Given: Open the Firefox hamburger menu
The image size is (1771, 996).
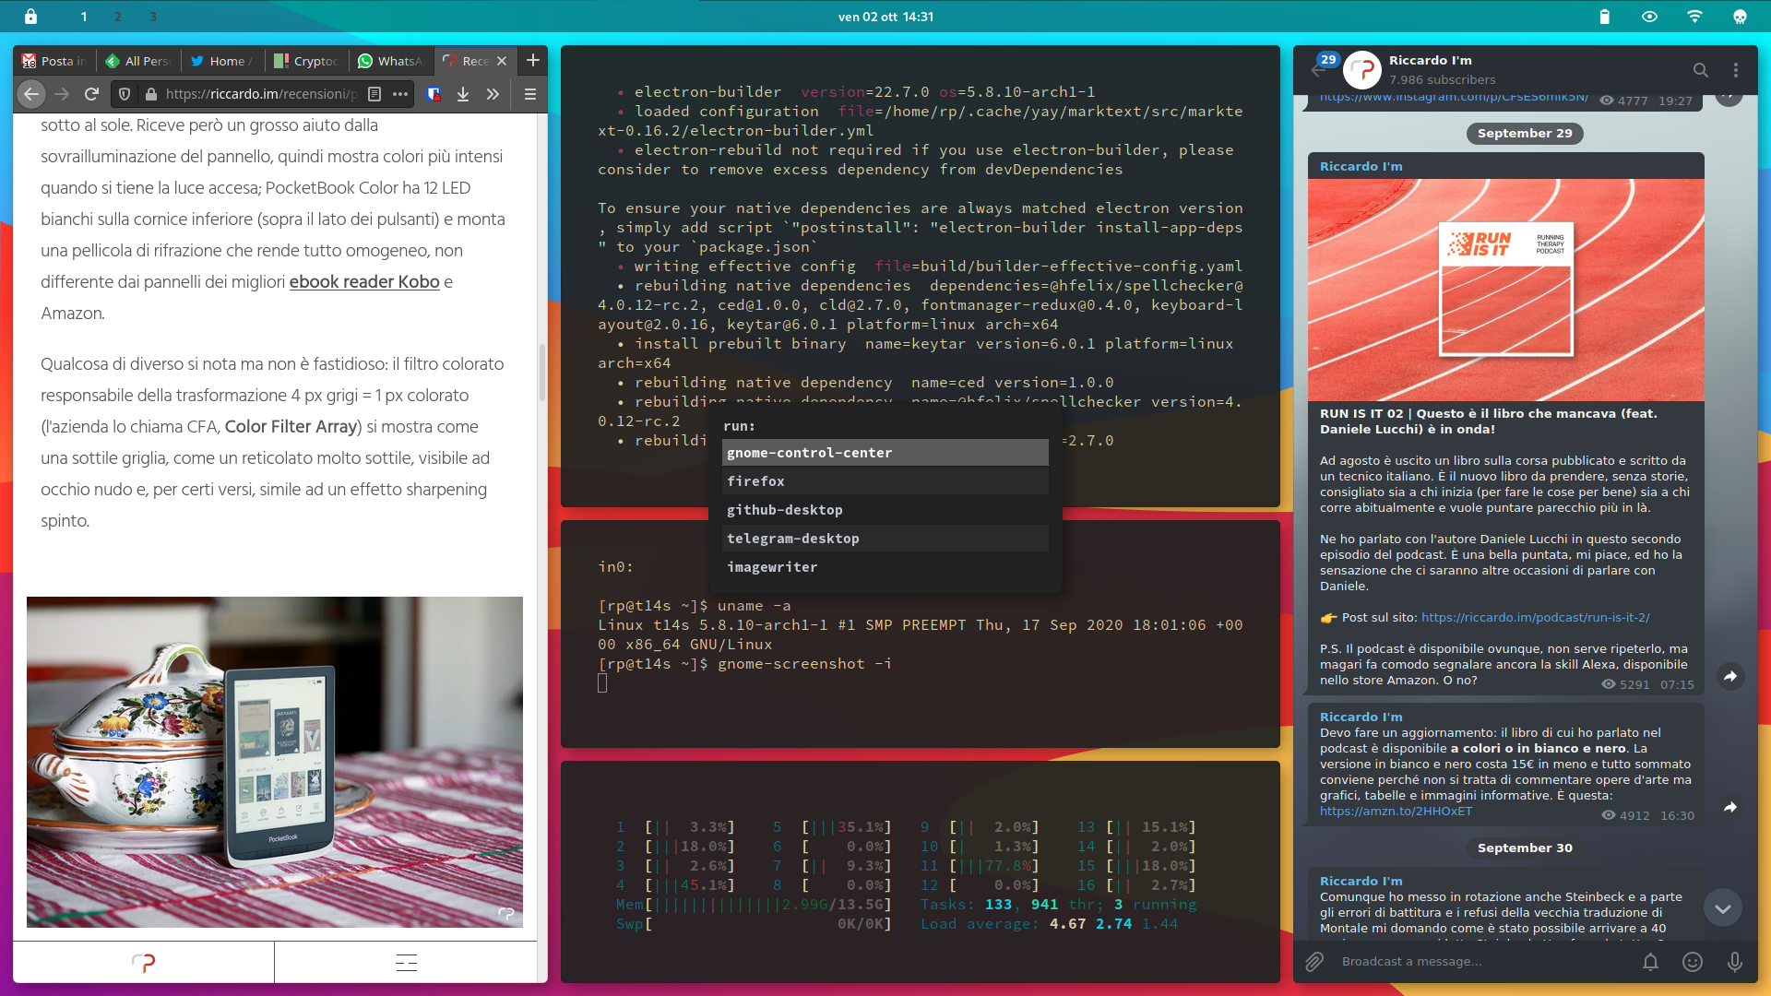Looking at the screenshot, I should click(x=529, y=94).
